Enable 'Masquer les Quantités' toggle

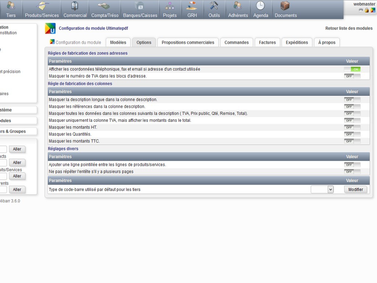[352, 134]
